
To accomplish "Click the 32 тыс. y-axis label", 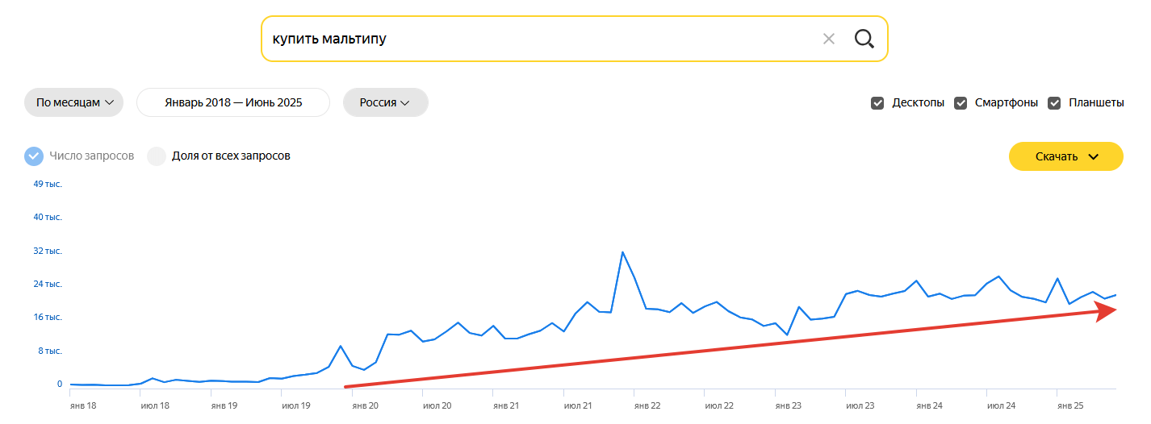I will [48, 251].
